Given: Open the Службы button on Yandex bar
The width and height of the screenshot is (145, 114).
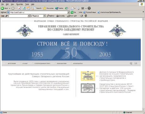Looking at the screenshot, I should (60, 16).
